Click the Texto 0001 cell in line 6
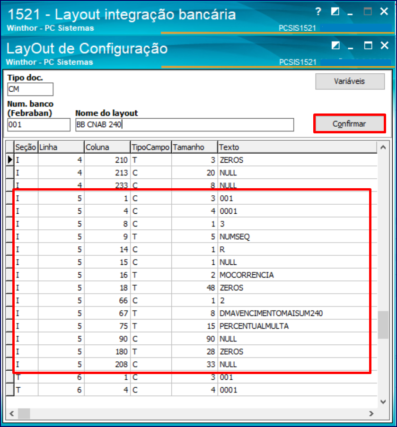This screenshot has width=397, height=427. point(297,390)
